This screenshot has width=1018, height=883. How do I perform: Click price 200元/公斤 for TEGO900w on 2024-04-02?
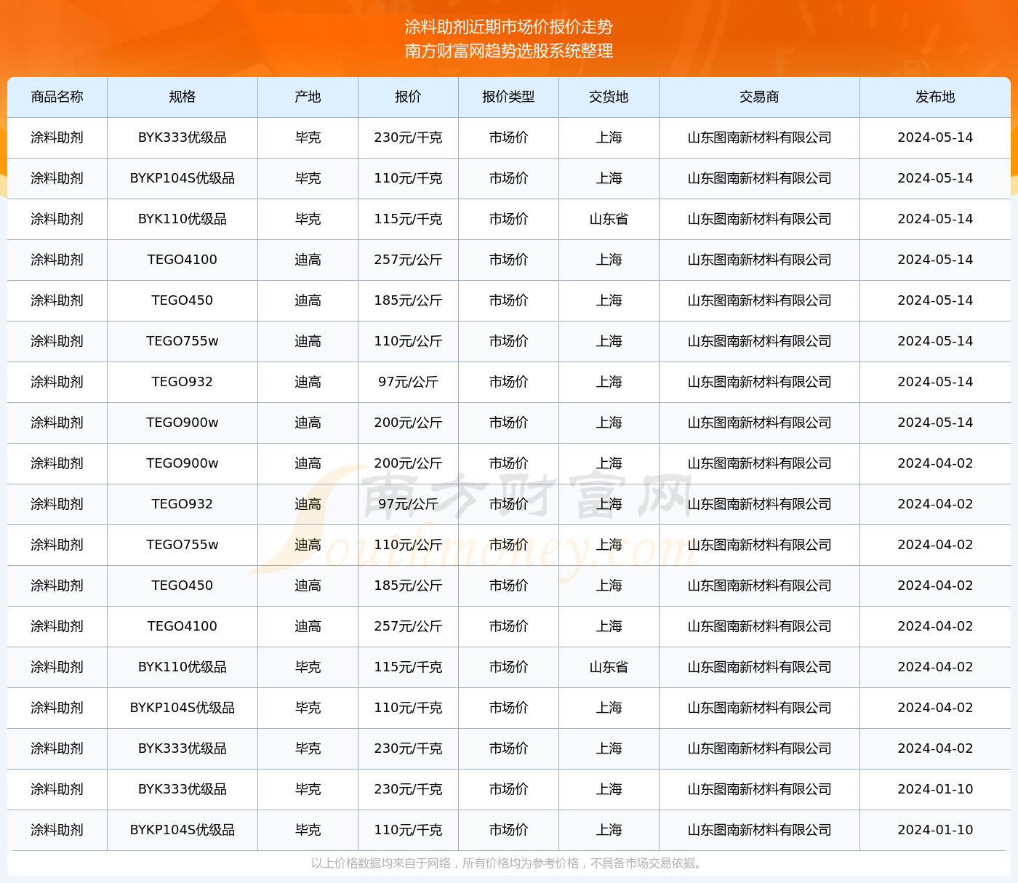point(408,463)
